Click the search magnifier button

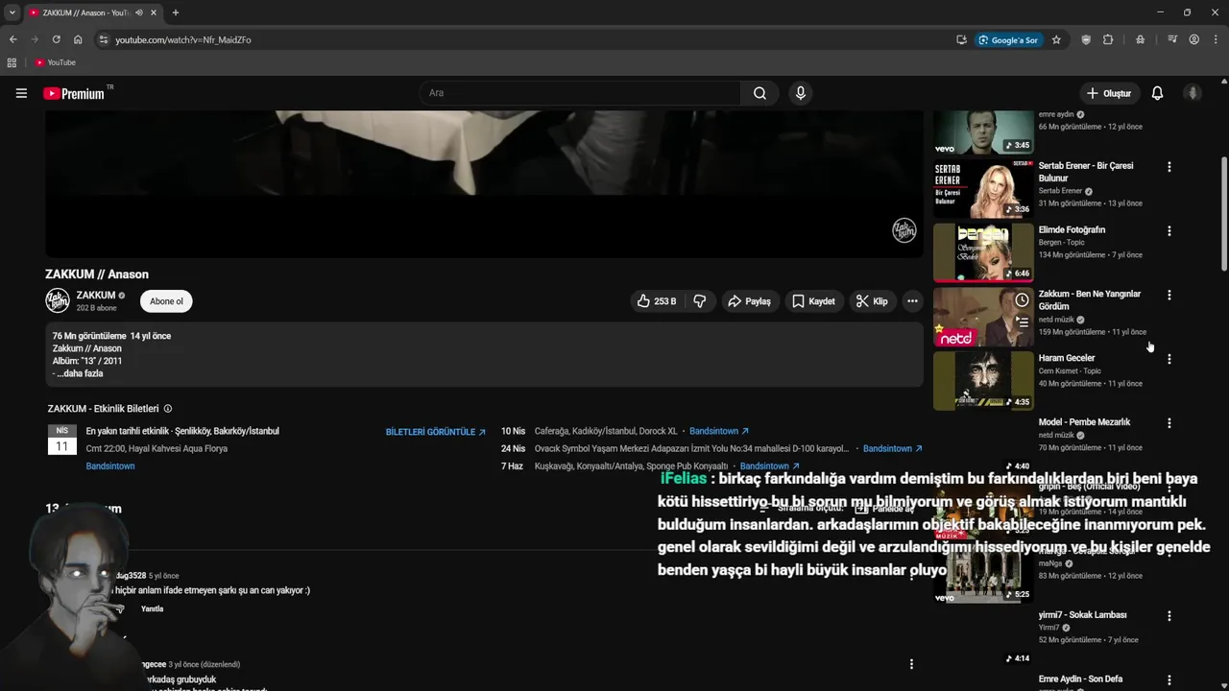759,93
